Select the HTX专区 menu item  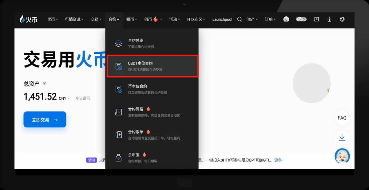tap(195, 19)
